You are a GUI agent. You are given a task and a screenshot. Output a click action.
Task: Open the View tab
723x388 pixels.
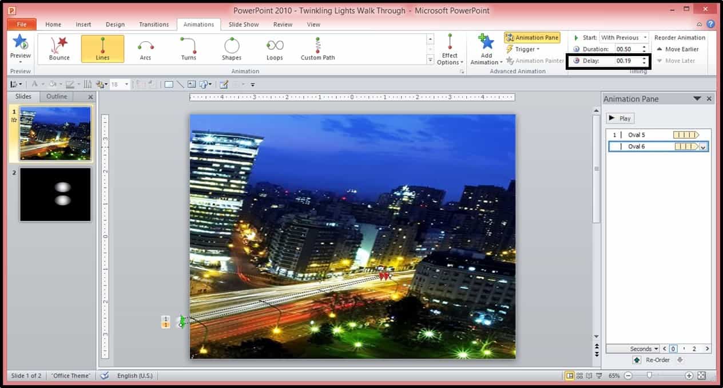313,25
